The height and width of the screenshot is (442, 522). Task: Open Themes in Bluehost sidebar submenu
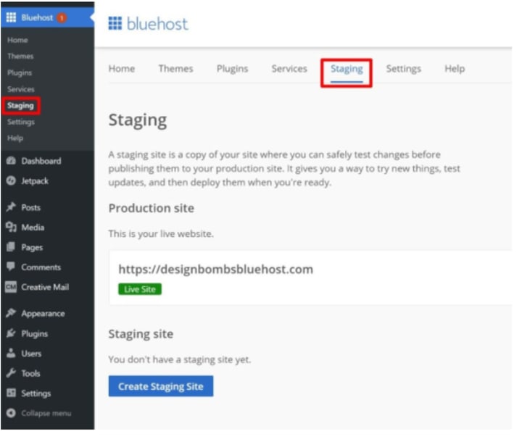20,57
